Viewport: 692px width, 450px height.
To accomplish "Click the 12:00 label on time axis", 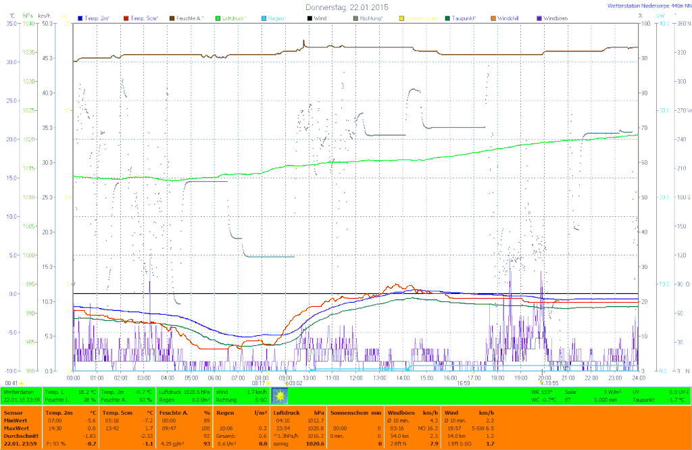I will [355, 378].
